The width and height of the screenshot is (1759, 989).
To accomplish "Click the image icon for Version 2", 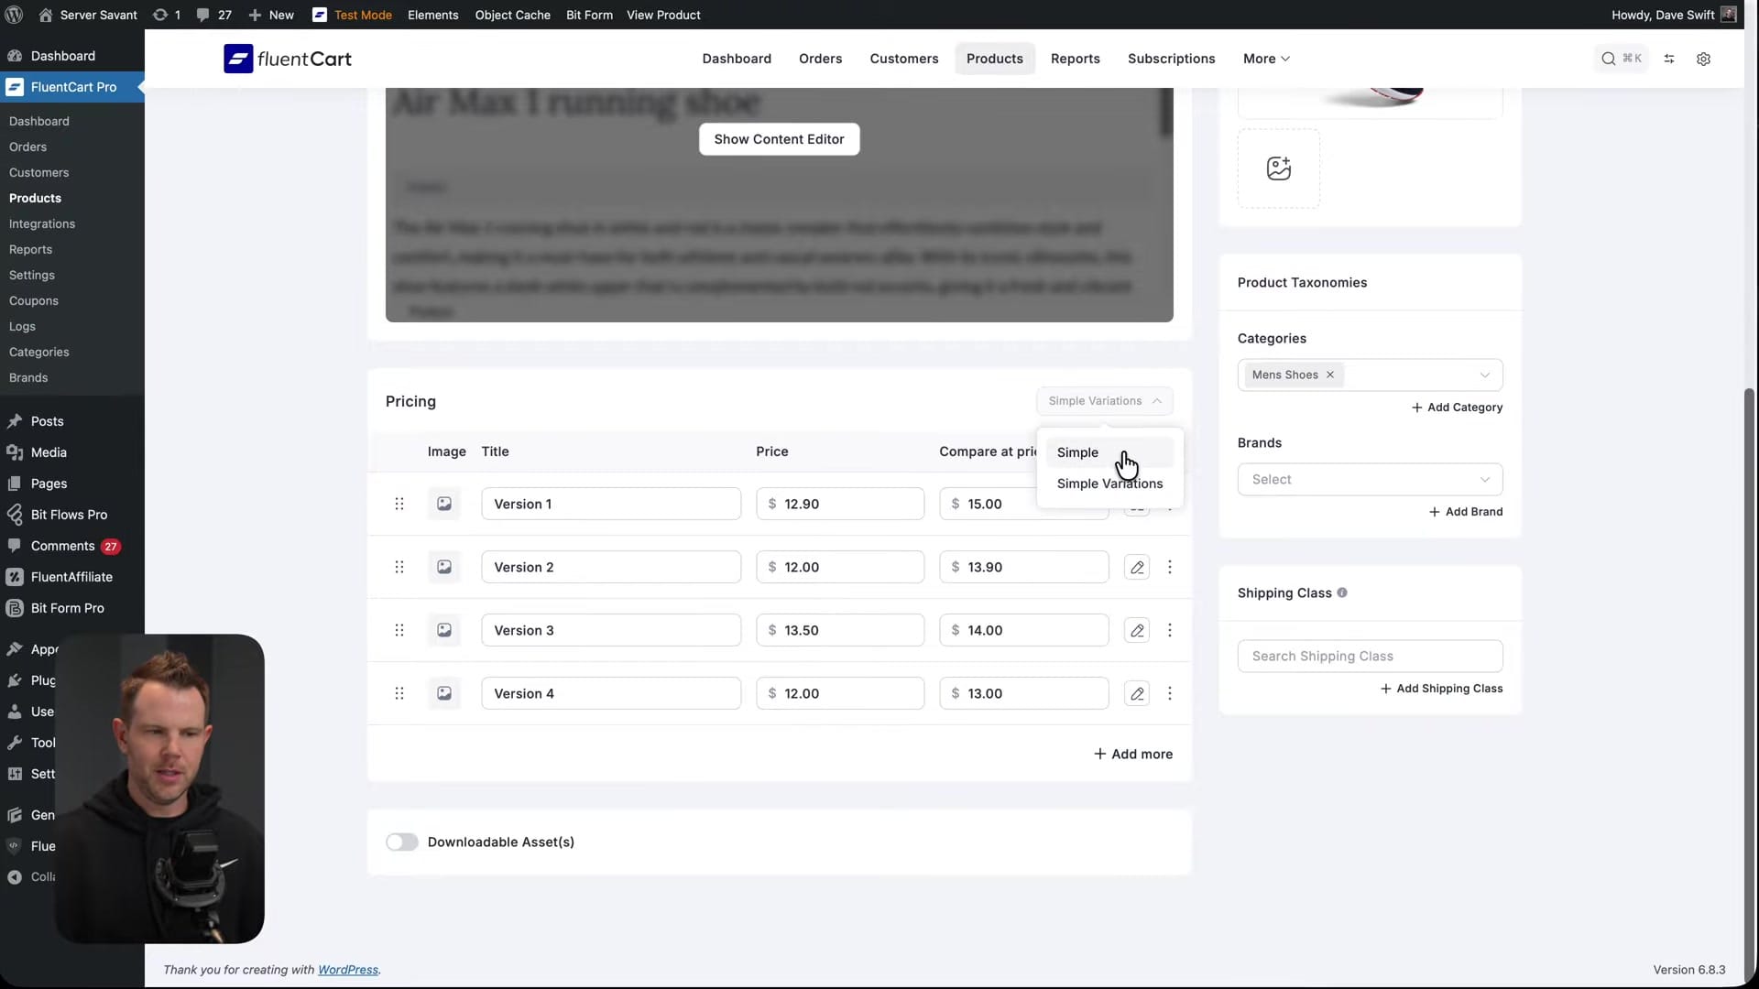I will pyautogui.click(x=444, y=567).
